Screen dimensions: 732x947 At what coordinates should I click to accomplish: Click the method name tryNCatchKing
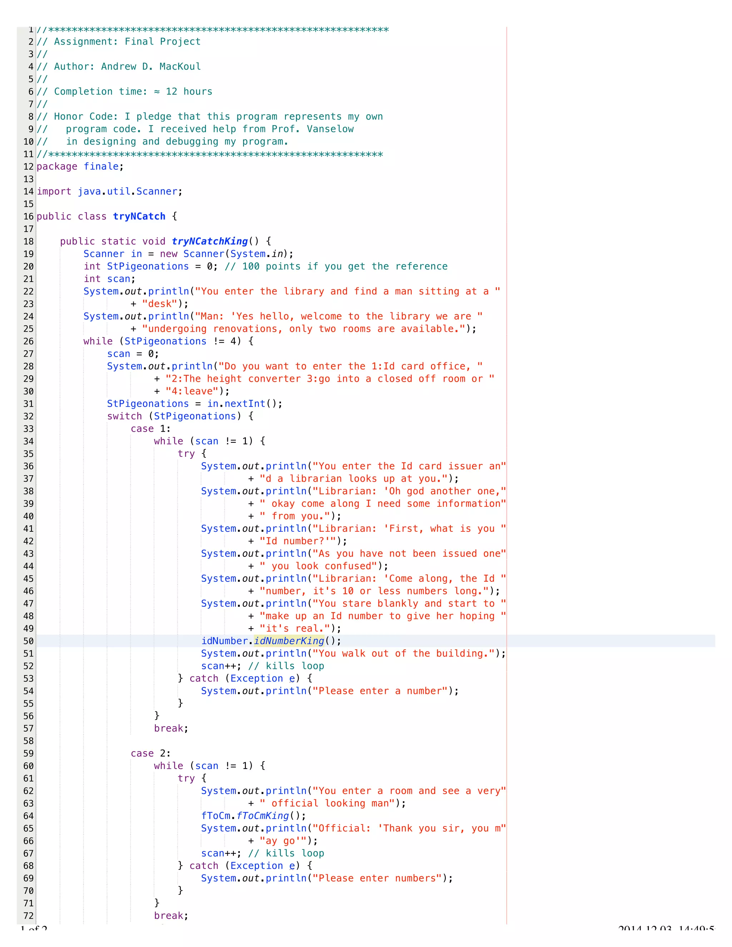(x=209, y=241)
